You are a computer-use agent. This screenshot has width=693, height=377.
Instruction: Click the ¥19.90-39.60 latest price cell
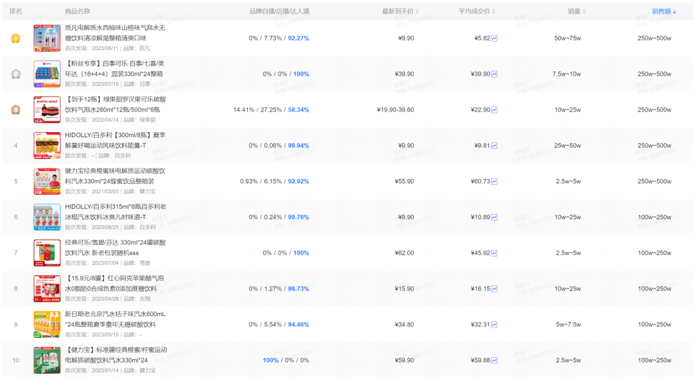tap(395, 110)
